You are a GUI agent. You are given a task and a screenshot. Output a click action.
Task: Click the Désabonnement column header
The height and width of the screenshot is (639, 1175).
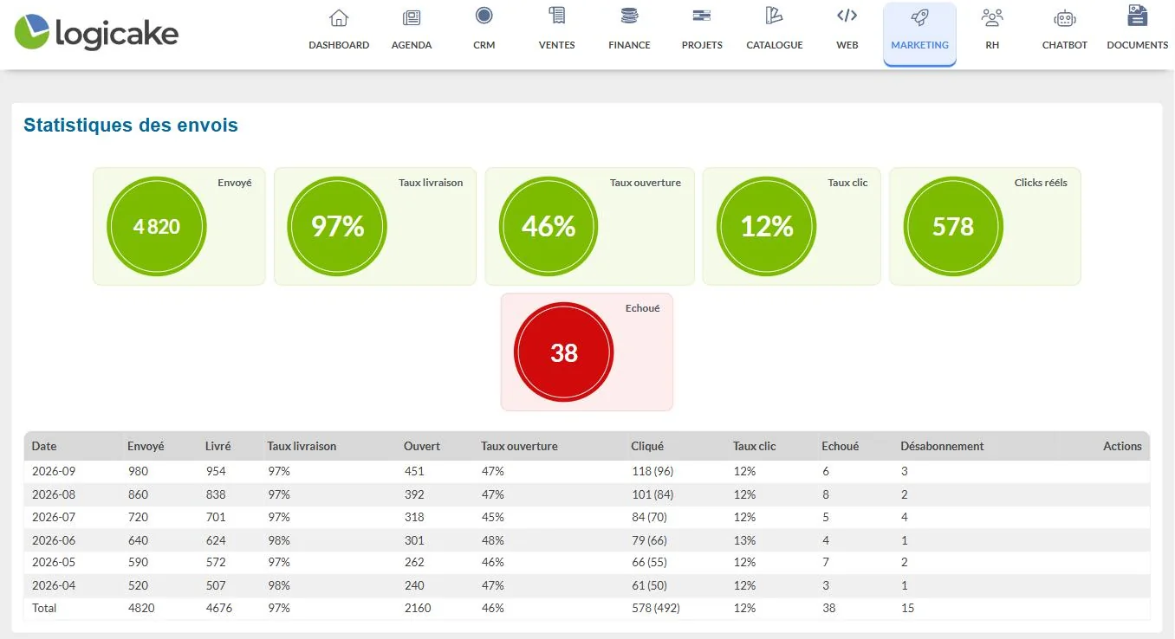(943, 447)
